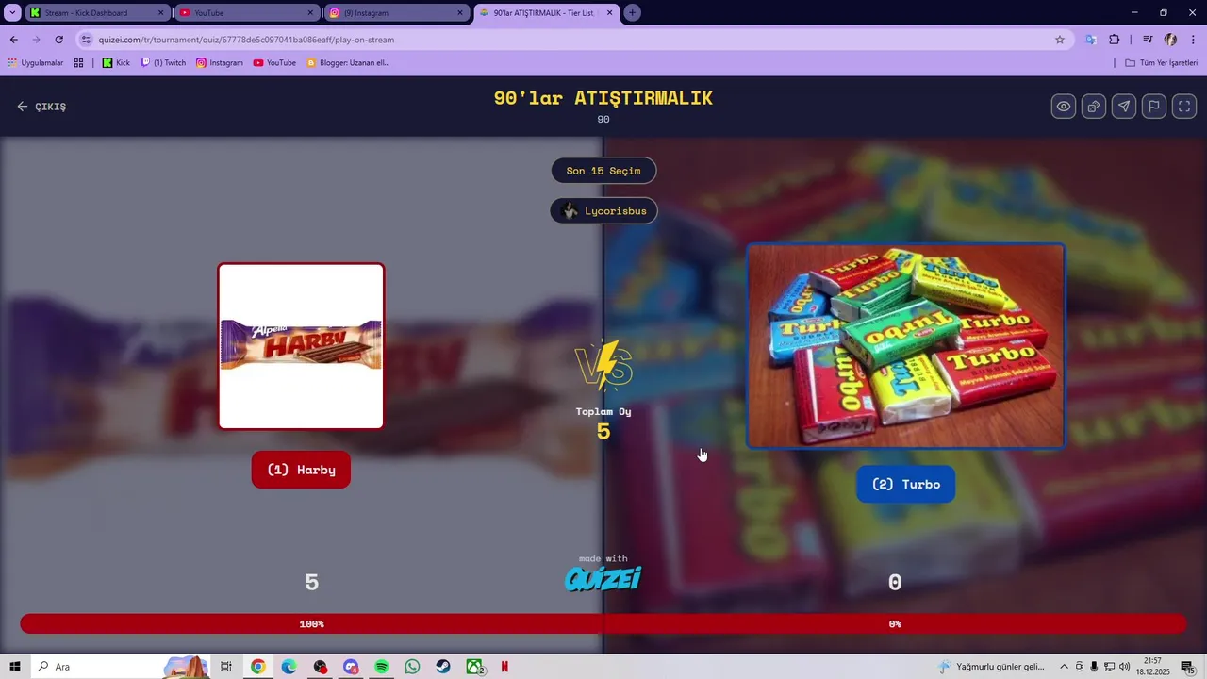
Task: Click the taskbar Ara search box
Action: point(121,667)
